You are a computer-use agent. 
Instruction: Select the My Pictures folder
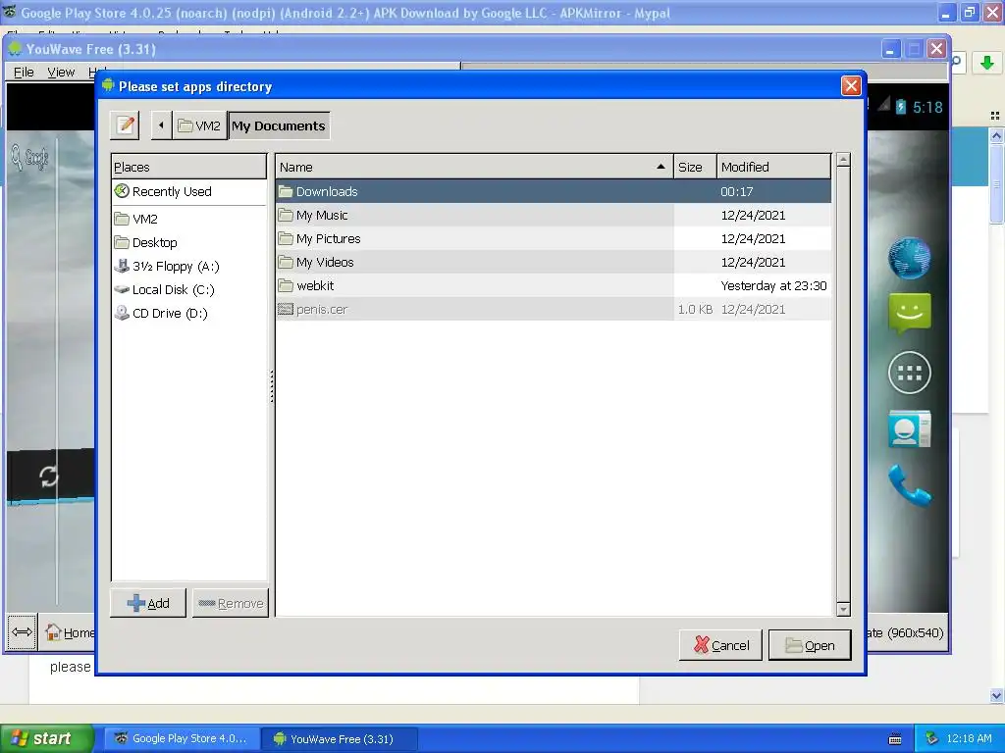coord(554,239)
